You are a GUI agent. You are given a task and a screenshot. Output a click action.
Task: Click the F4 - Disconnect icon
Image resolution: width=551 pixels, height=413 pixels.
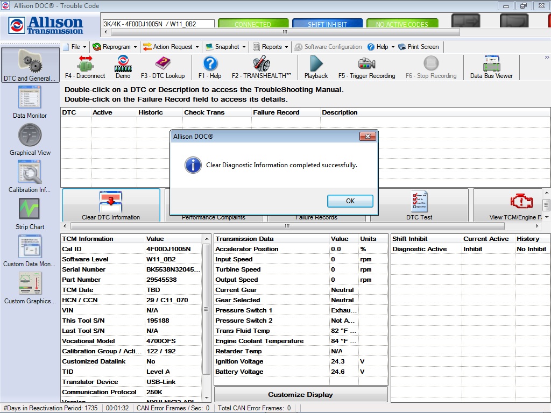(85, 63)
